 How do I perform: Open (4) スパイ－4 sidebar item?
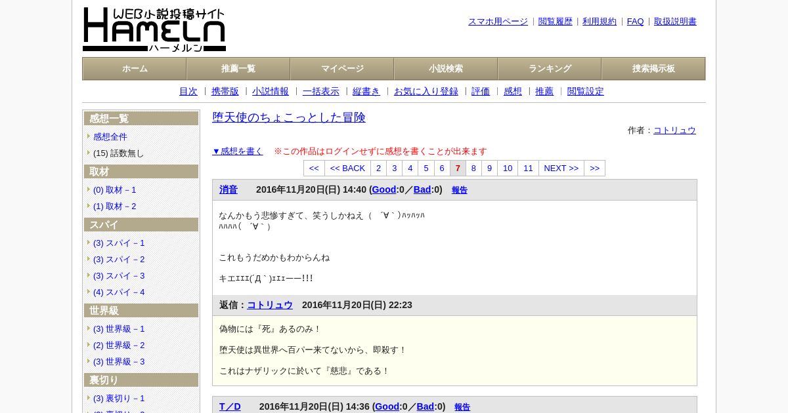(x=119, y=292)
